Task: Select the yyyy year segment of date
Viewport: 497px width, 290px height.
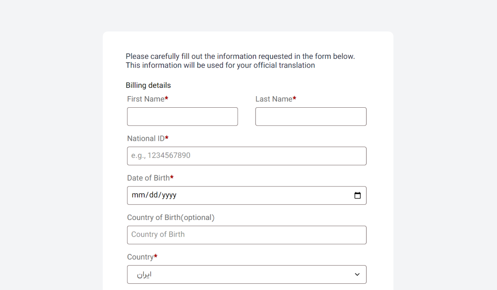Action: tap(169, 195)
